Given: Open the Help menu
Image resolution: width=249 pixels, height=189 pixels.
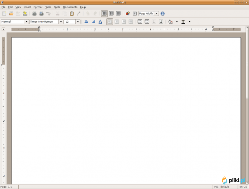Looking at the screenshot, I should pyautogui.click(x=83, y=7).
